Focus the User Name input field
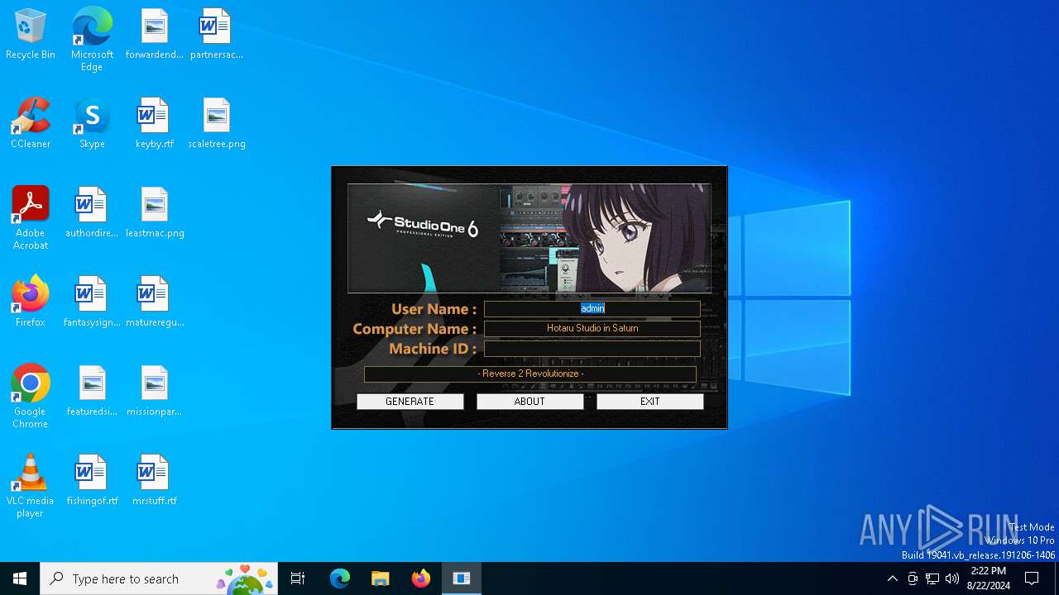This screenshot has width=1059, height=595. pos(592,308)
